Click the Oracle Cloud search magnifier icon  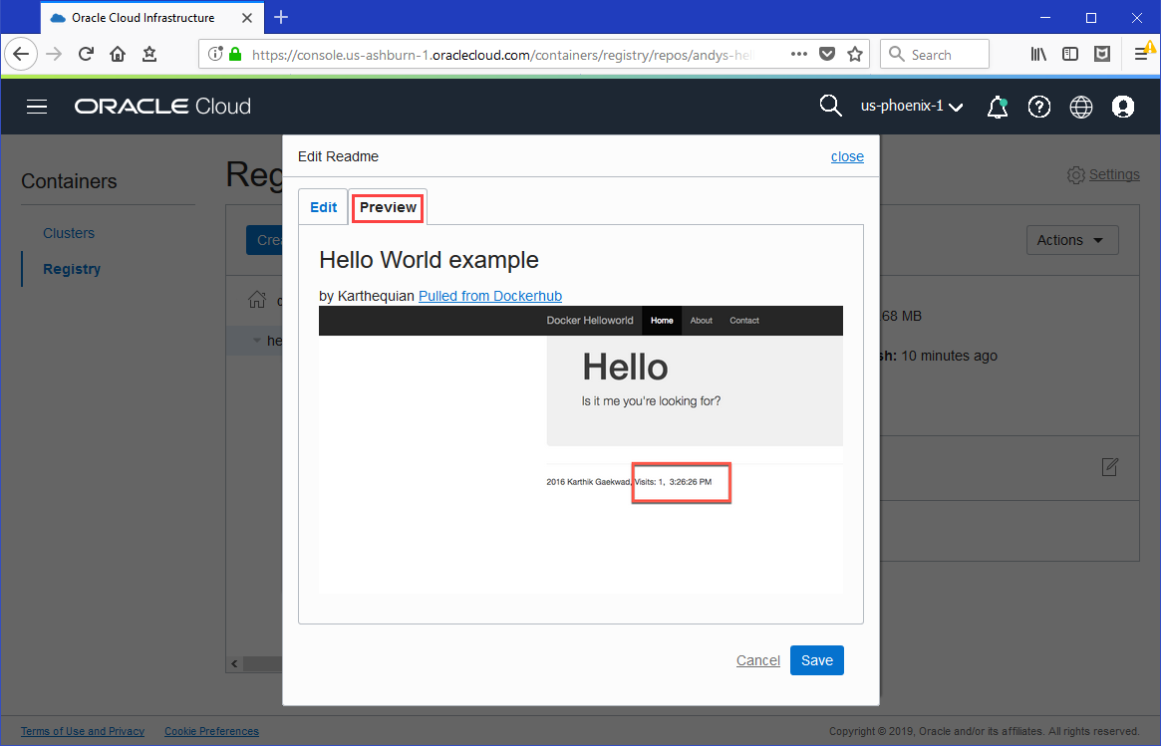pos(831,107)
